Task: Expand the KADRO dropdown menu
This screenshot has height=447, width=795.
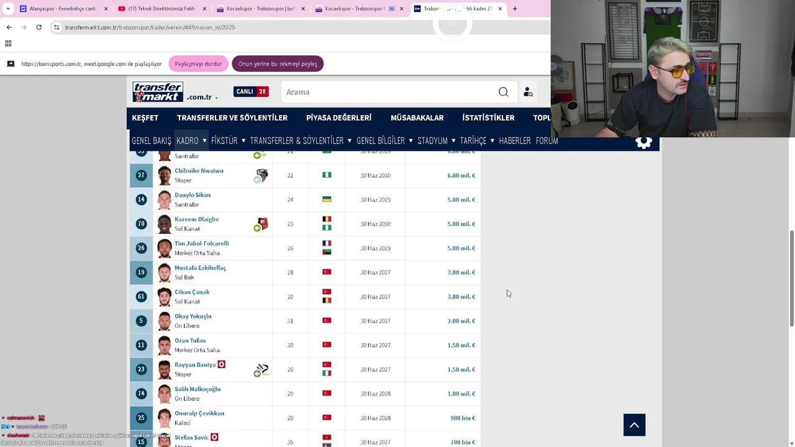Action: [x=204, y=140]
